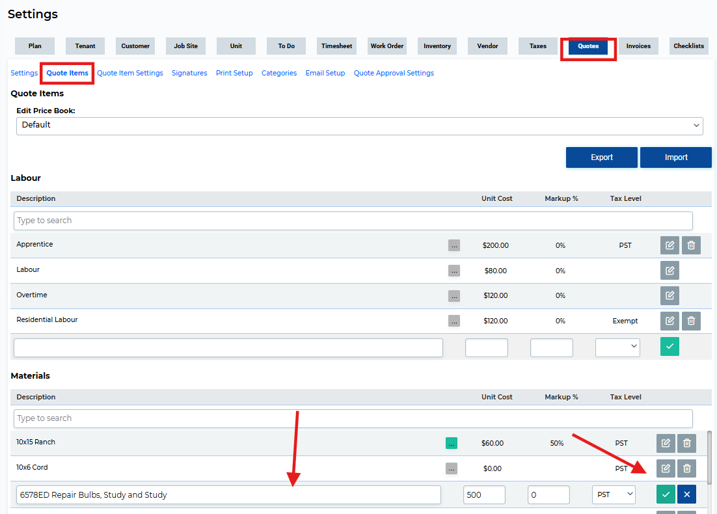Open ellipsis for 10x6 Cord
The width and height of the screenshot is (717, 514).
(452, 468)
